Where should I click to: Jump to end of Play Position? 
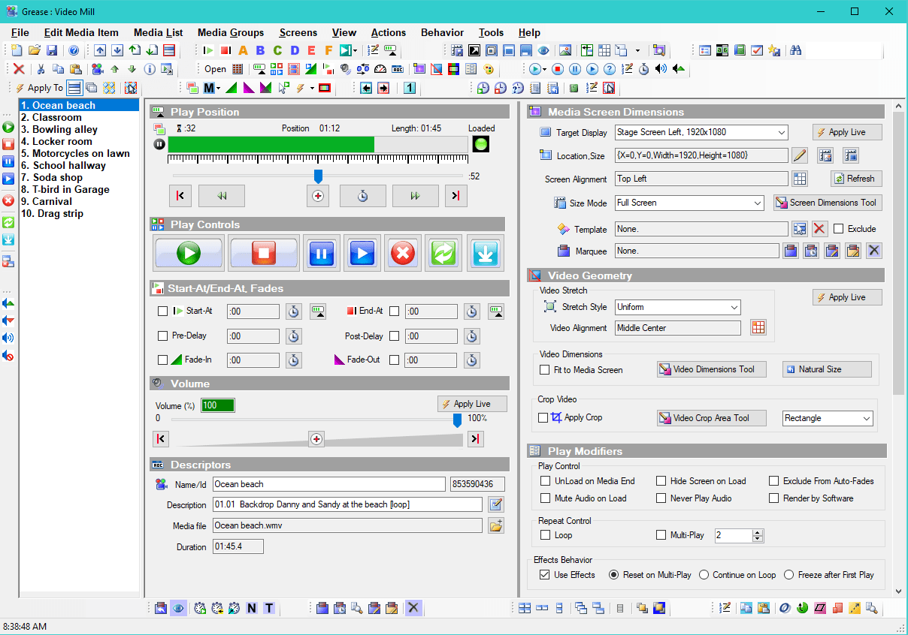(x=456, y=196)
